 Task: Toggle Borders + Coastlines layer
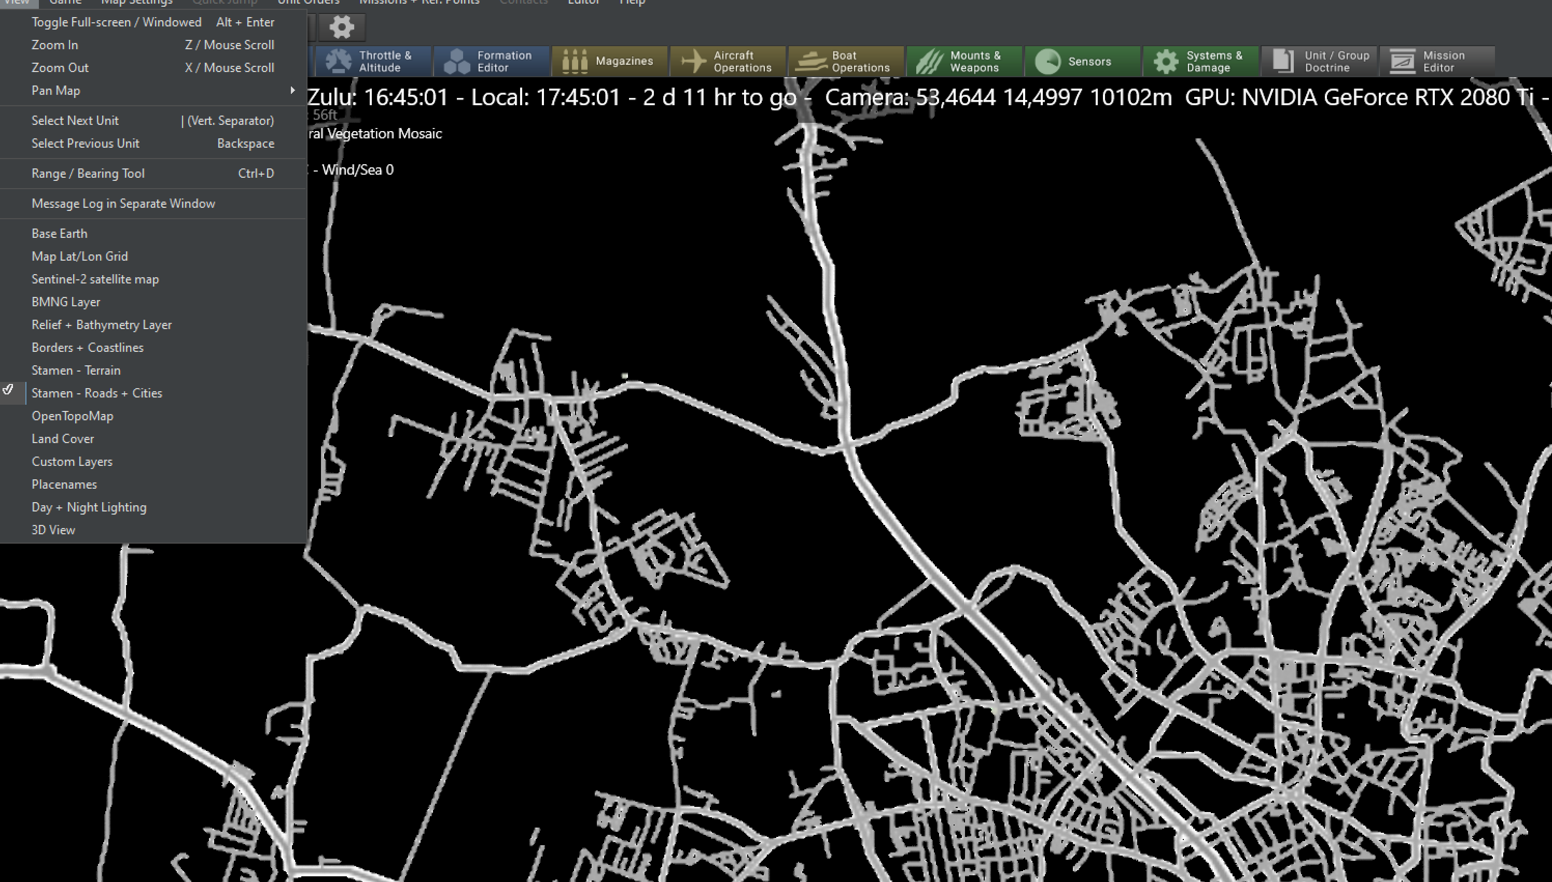[153, 348]
